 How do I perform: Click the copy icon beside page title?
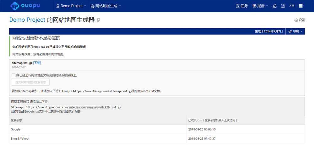98,20
